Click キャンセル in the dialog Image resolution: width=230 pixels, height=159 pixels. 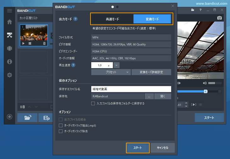click(163, 148)
